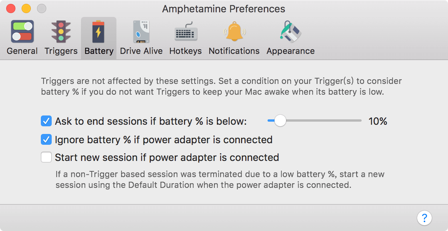Switch to the Notifications tab label

click(x=234, y=51)
